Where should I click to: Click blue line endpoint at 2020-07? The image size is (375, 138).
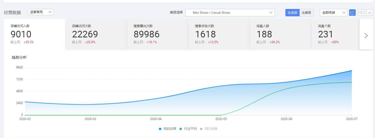click(352, 71)
